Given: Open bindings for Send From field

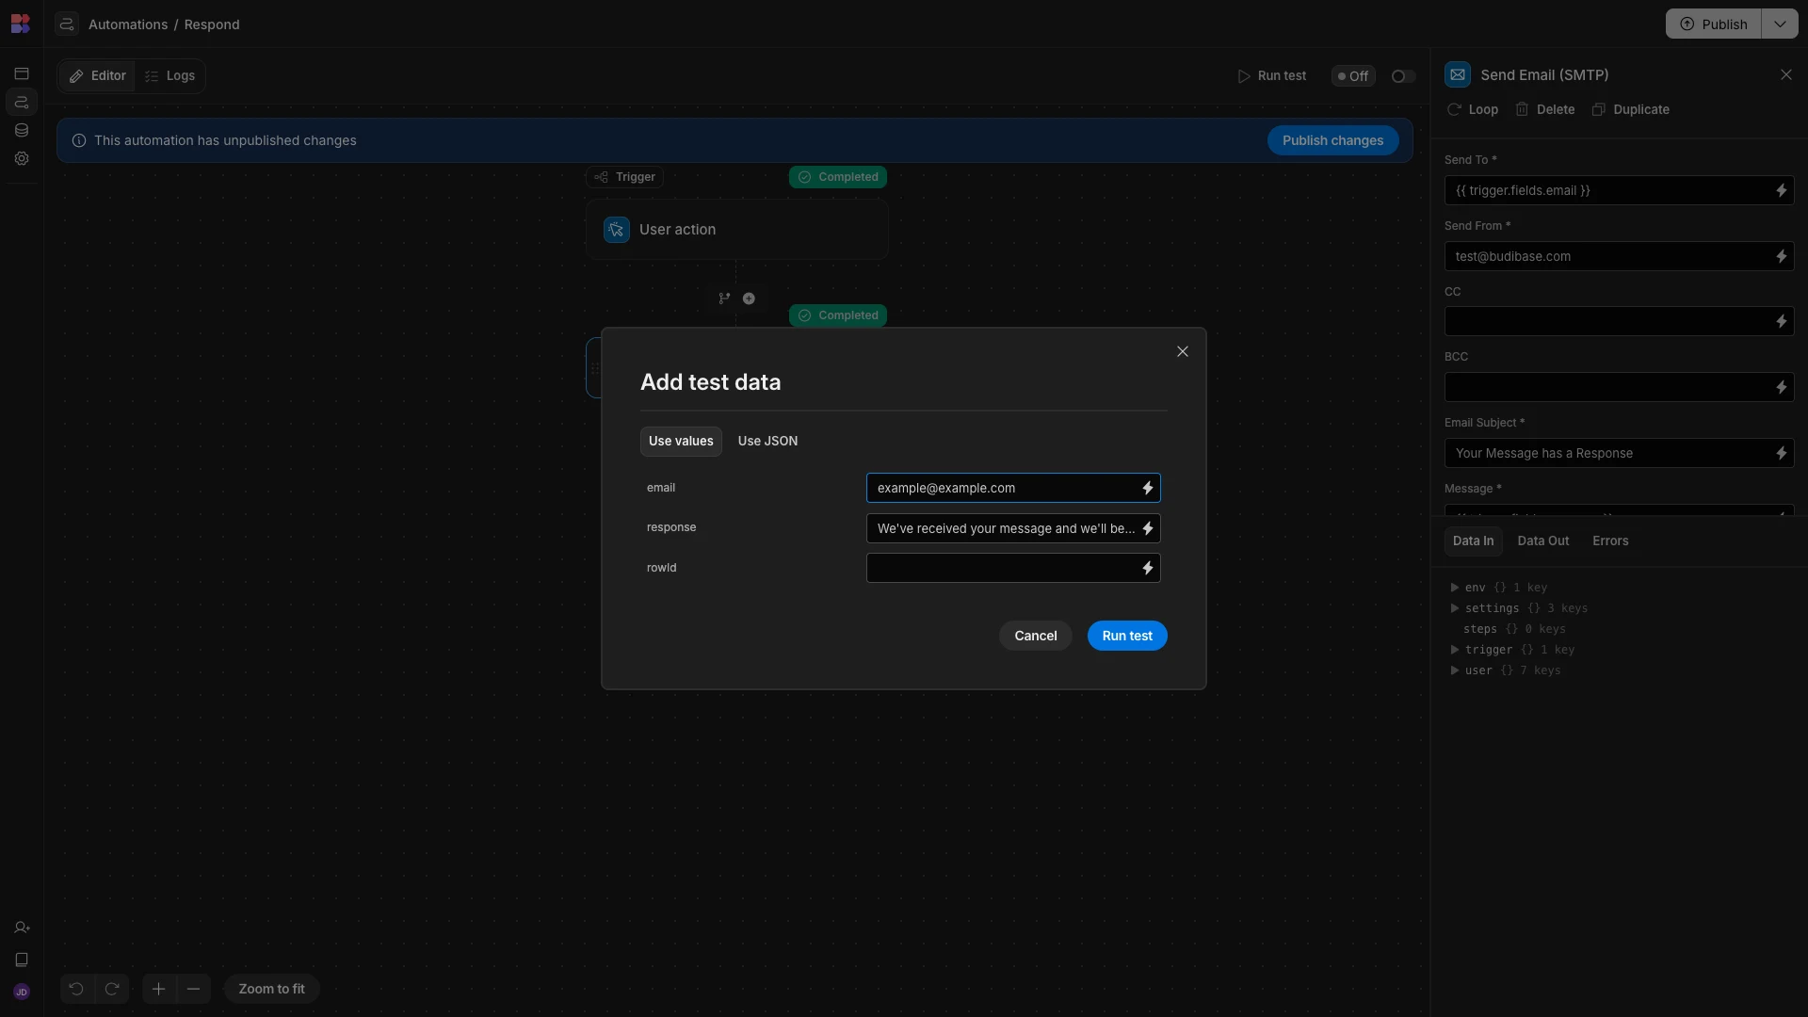Looking at the screenshot, I should click(1782, 256).
